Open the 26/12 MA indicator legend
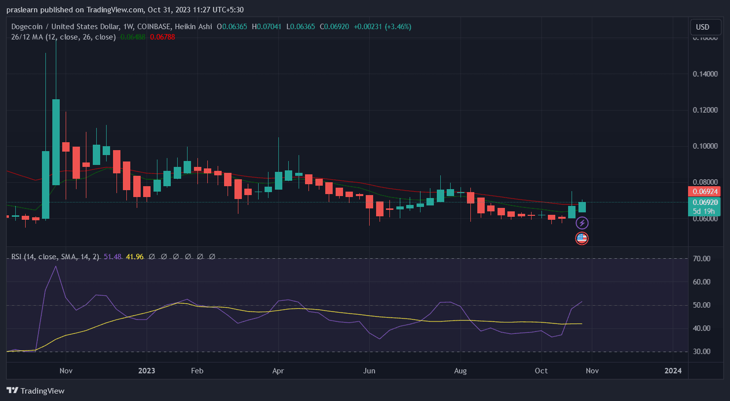The height and width of the screenshot is (401, 730). [x=63, y=37]
